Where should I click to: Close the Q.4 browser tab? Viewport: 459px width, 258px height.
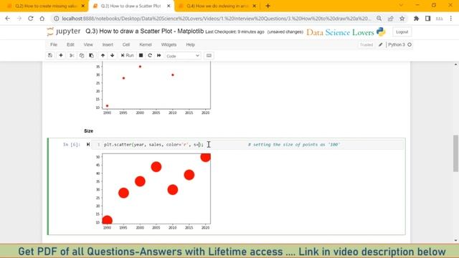coord(255,6)
